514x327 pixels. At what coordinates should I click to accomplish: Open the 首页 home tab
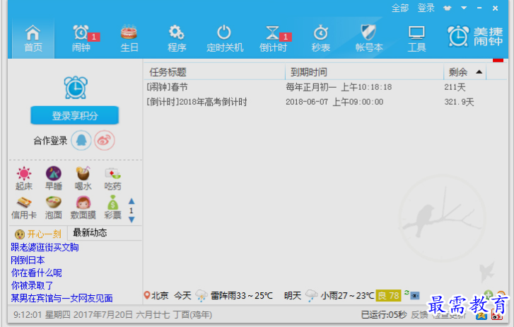tap(33, 39)
